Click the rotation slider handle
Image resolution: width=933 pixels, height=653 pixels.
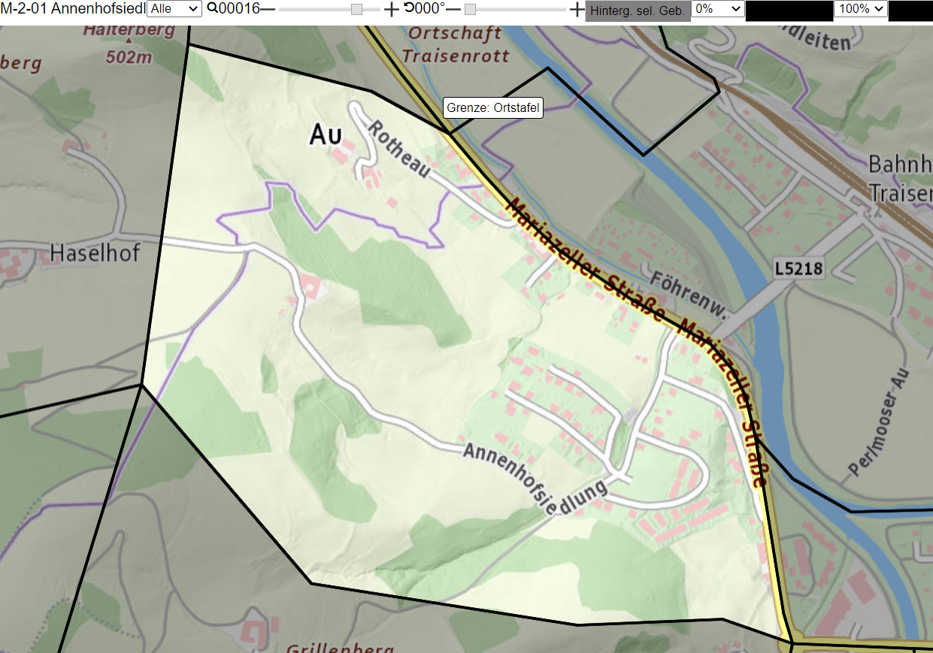pyautogui.click(x=470, y=9)
